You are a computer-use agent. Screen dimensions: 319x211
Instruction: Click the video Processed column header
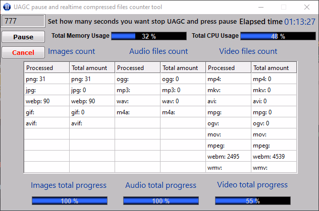click(228, 68)
